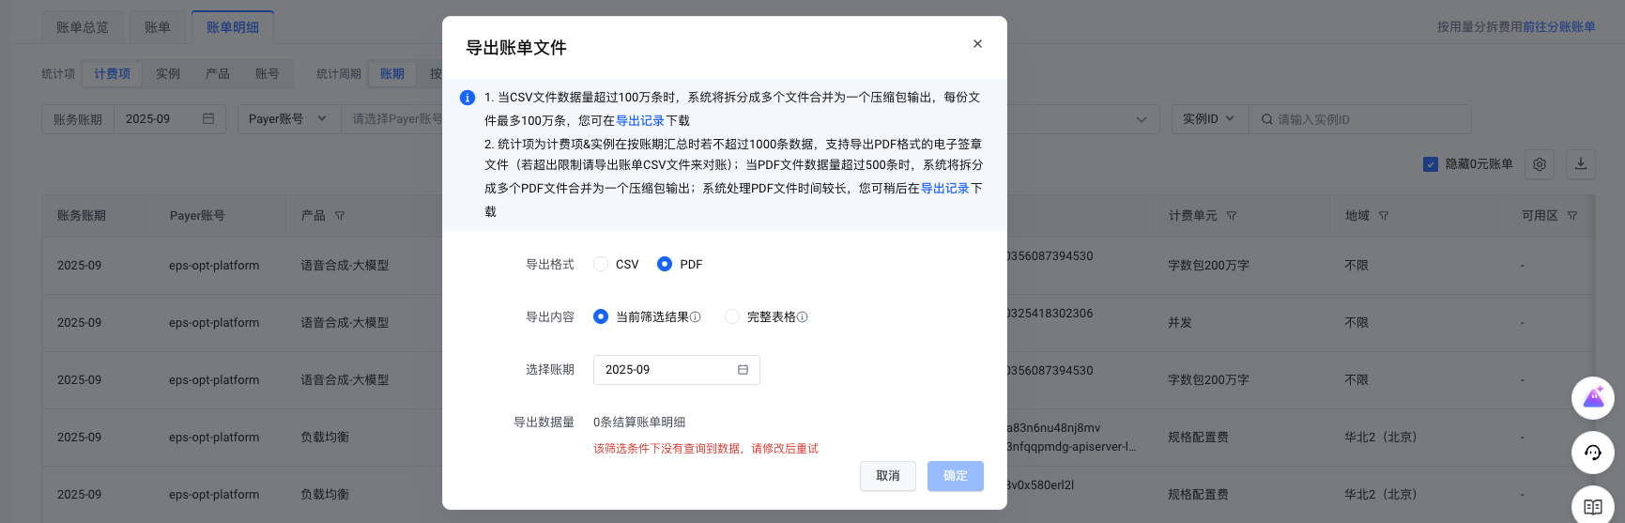Viewport: 1625px width, 523px height.
Task: Switch to 账单 tab
Action: [158, 27]
